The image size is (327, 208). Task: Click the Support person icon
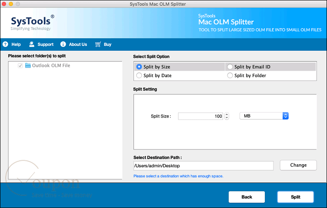point(32,44)
